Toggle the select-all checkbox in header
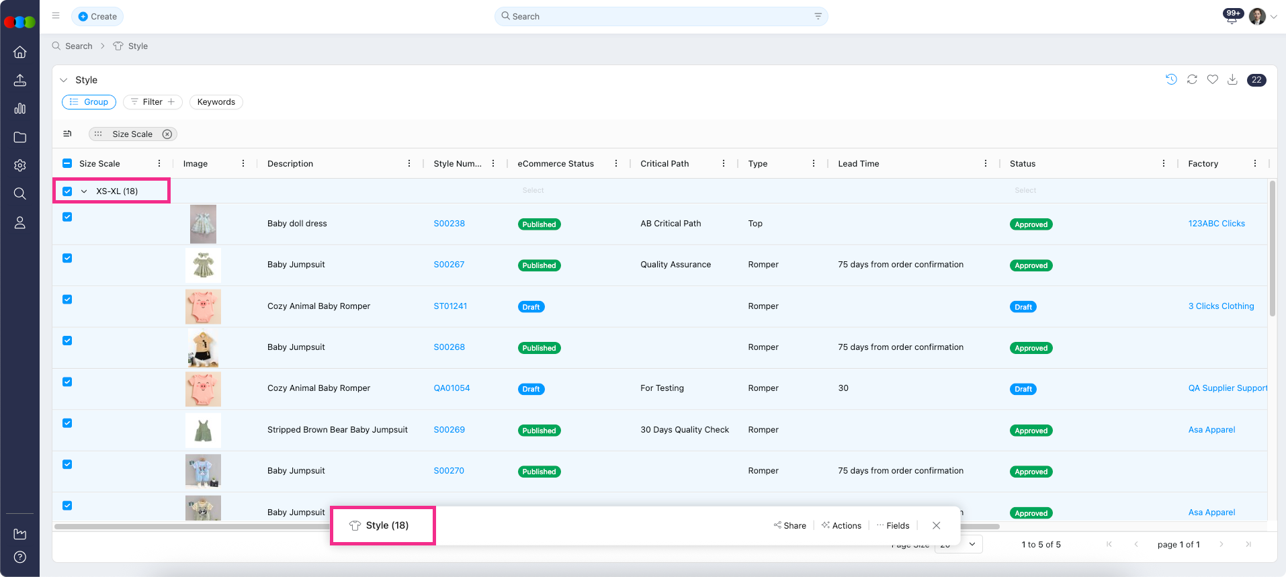 pyautogui.click(x=67, y=163)
